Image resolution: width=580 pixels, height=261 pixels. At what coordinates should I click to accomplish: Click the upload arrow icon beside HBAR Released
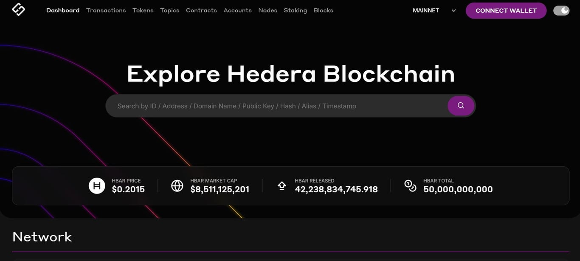coord(282,185)
